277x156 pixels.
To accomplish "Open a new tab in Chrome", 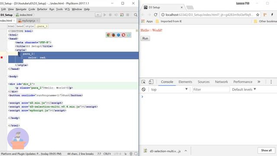I will click(190, 7).
